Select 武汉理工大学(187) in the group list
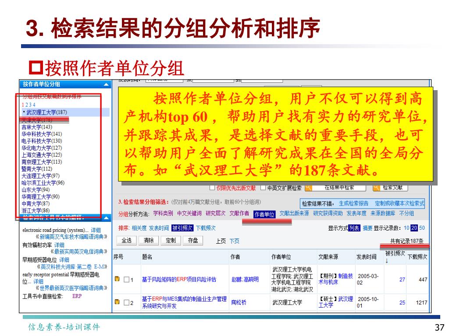The width and height of the screenshot is (449, 336). tap(46, 112)
